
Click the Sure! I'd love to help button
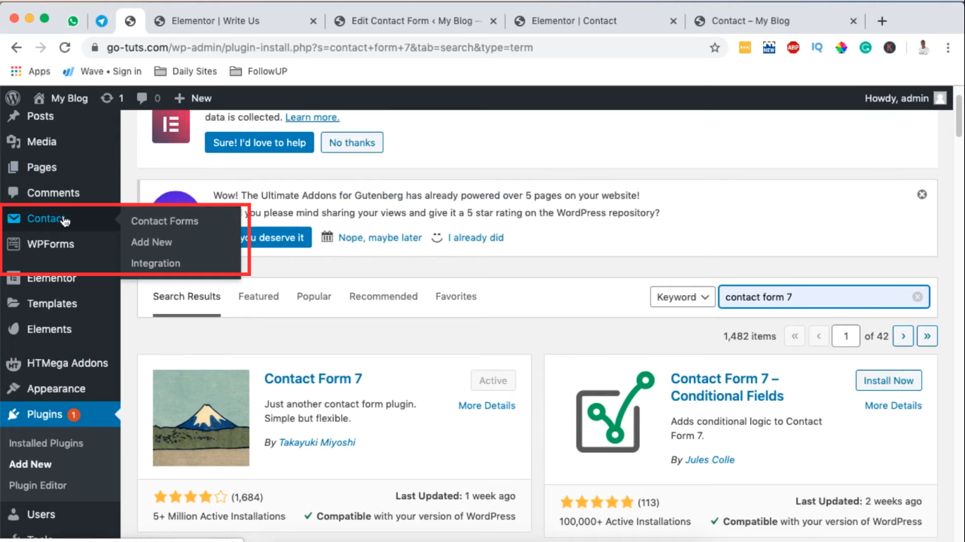coord(259,143)
